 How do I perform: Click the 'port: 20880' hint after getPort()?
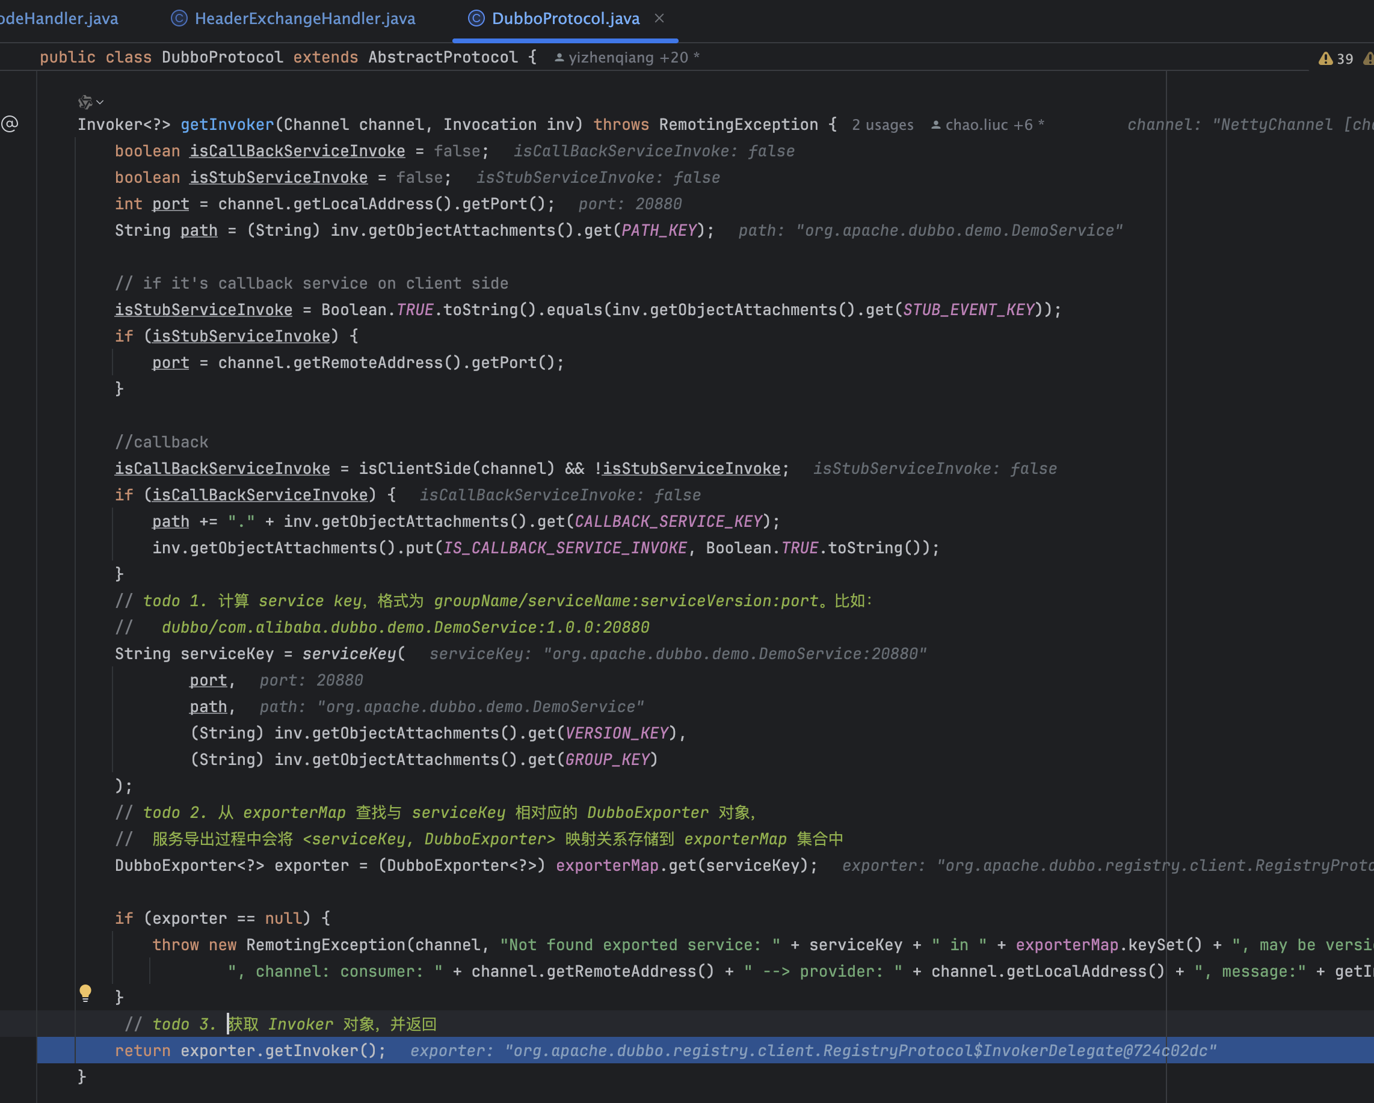tap(630, 204)
